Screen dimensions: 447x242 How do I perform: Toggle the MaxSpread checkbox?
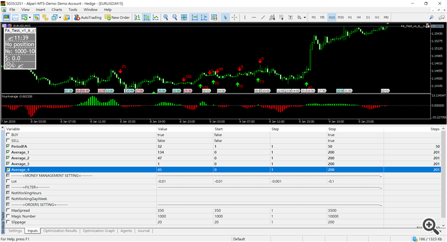(x=8, y=210)
